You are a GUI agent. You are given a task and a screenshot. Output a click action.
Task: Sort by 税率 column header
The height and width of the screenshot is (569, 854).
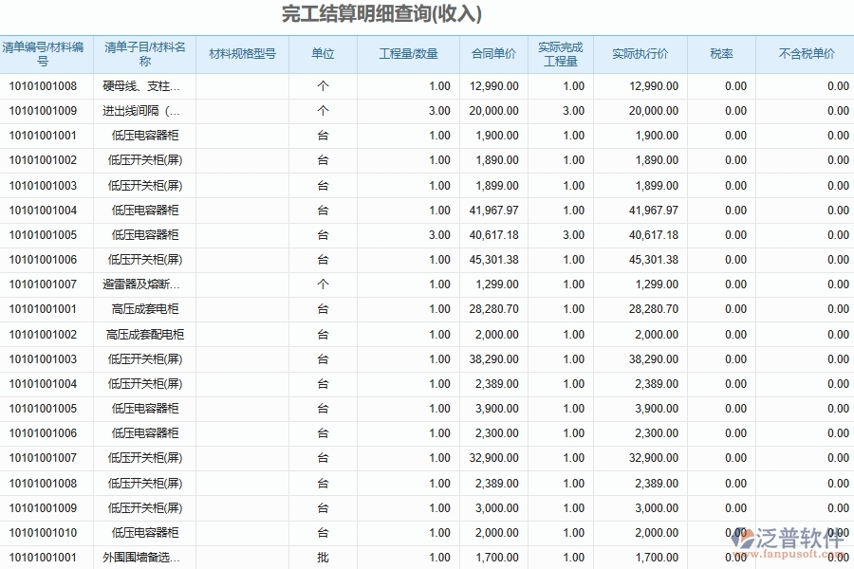[721, 53]
